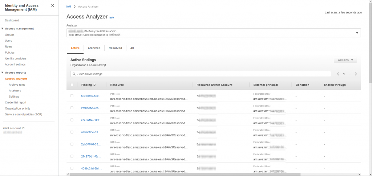Close the IAM navigation panel
This screenshot has height=176, width=372.
(x=52, y=5)
